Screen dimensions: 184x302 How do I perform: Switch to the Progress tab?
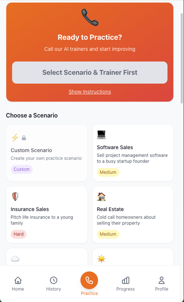pos(126,284)
